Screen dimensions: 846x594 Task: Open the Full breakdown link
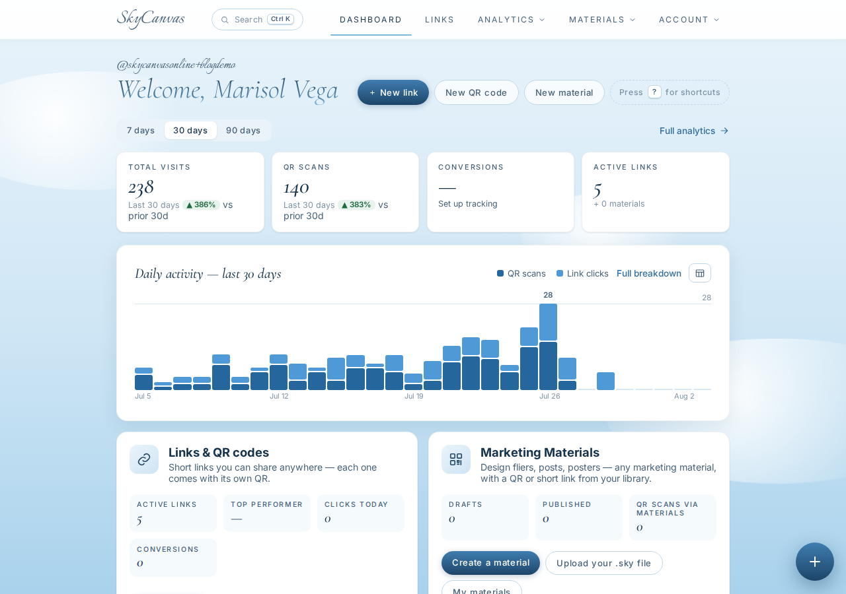coord(649,273)
